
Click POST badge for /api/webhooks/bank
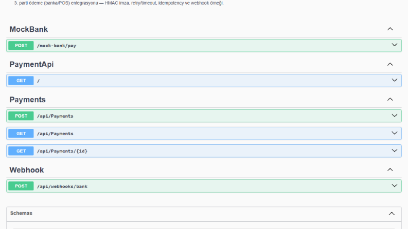(21, 186)
